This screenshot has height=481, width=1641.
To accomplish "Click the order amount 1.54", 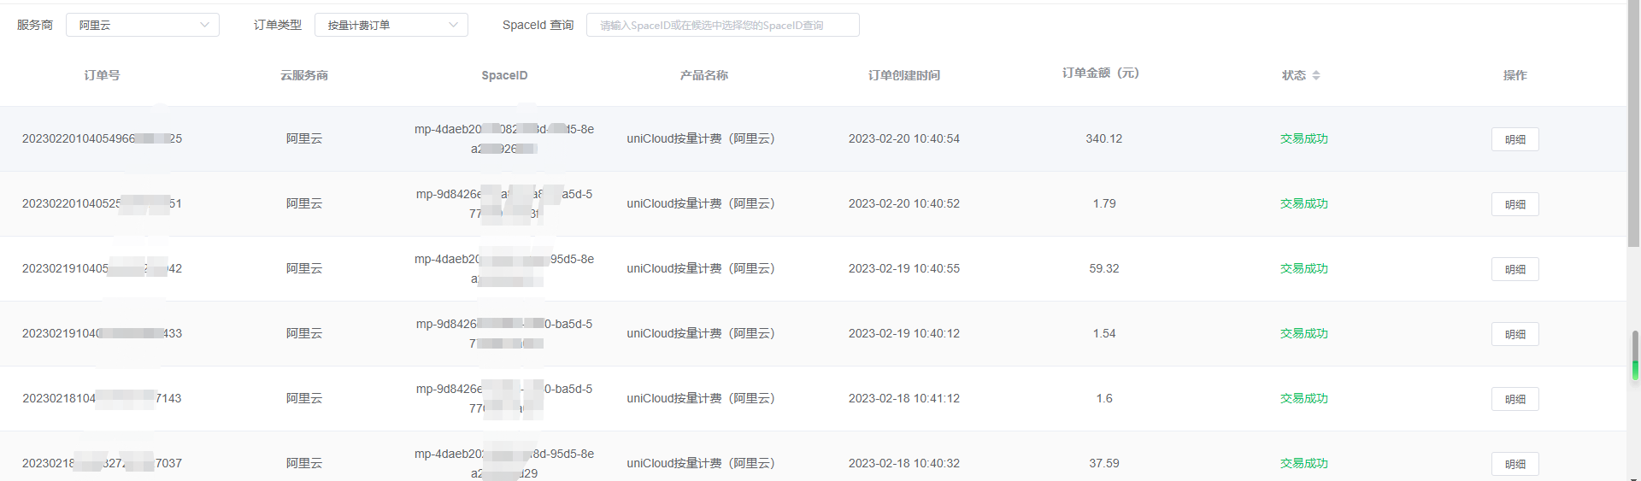I will click(x=1104, y=333).
